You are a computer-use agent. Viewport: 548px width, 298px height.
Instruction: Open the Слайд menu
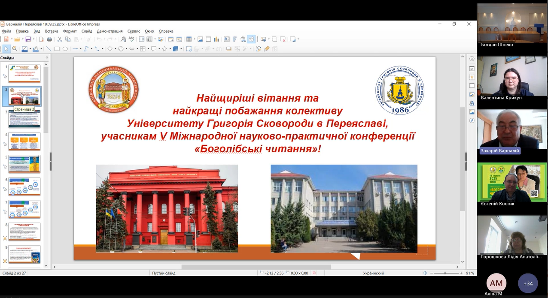click(x=86, y=31)
